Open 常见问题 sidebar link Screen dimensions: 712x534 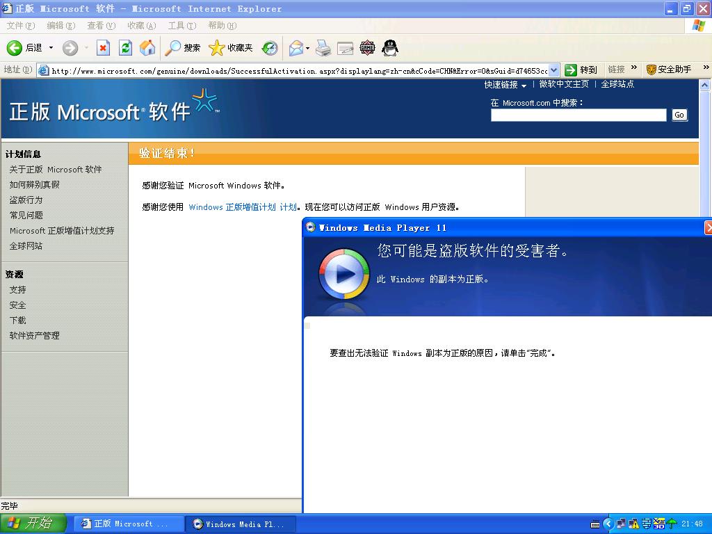[x=26, y=216]
